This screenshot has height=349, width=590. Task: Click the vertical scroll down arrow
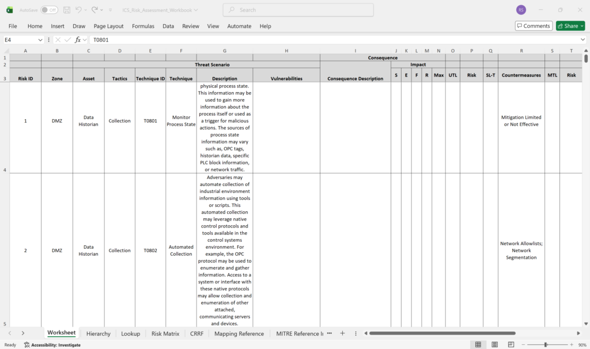[586, 324]
